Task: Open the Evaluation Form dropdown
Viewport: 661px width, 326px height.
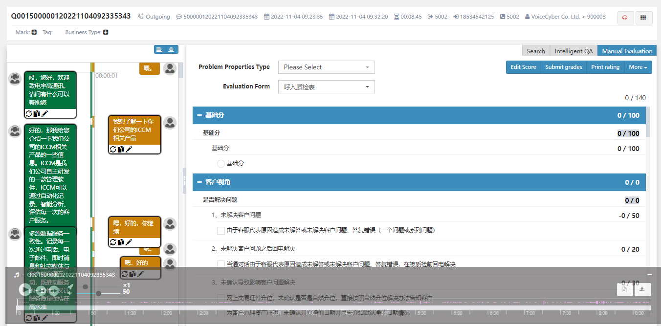Action: (x=326, y=87)
